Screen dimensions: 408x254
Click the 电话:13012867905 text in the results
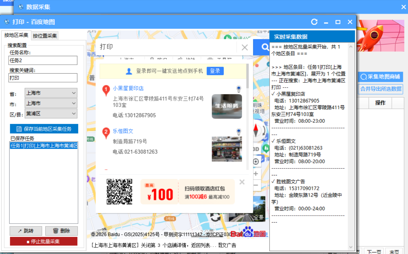(134, 115)
